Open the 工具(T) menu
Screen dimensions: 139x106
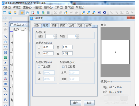(x=59, y=7)
